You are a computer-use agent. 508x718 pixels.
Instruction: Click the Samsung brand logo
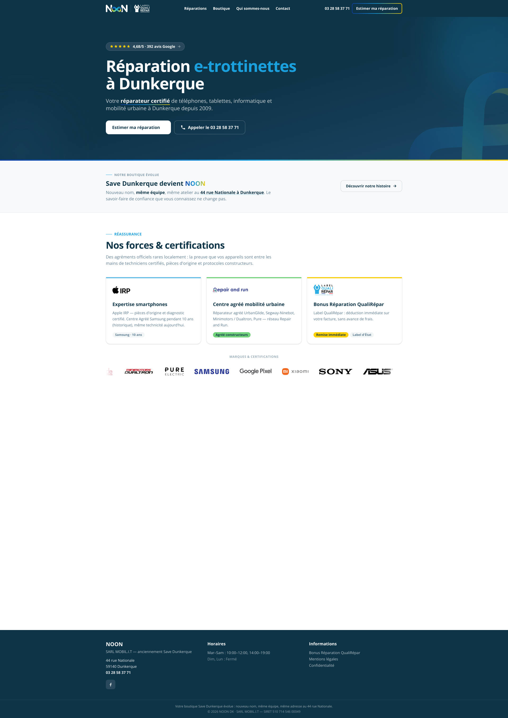(x=212, y=372)
